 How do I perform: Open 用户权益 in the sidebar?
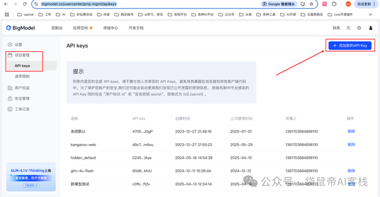coord(18,88)
